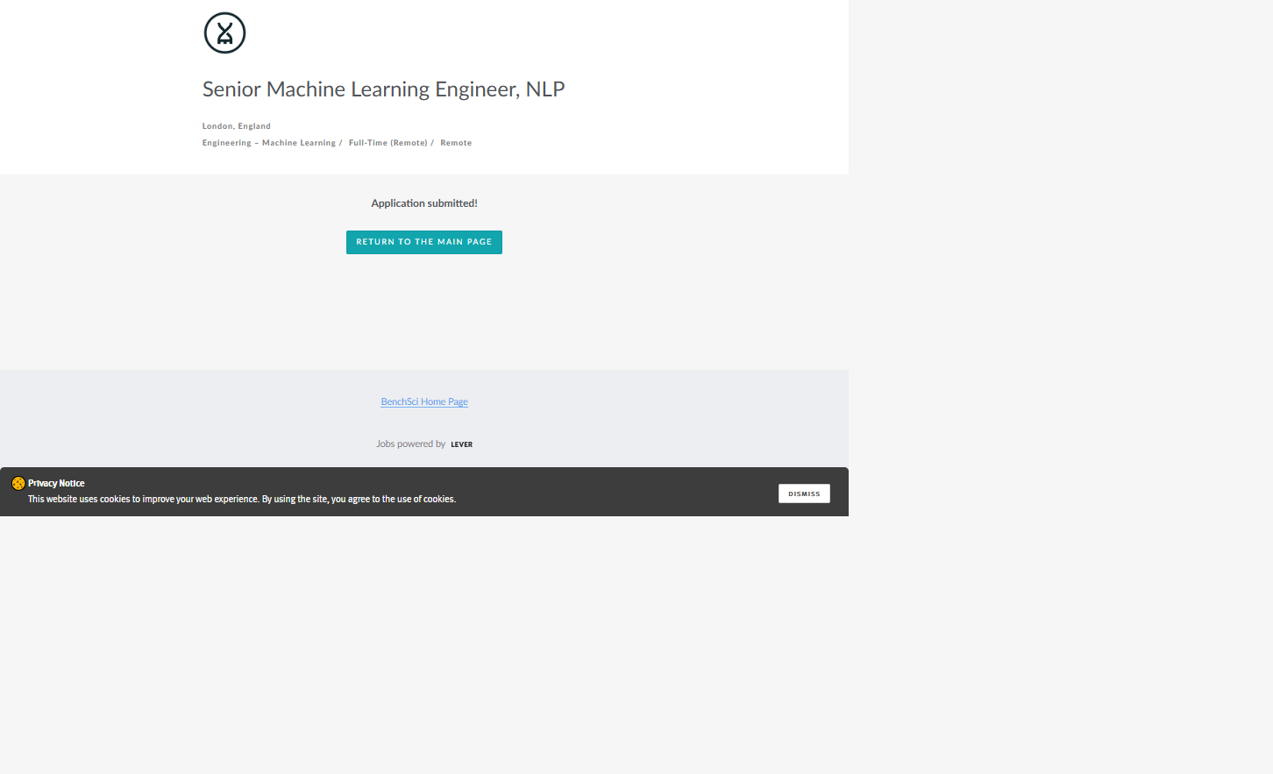The image size is (1273, 774).
Task: Click the slash separator after Machine Learning
Action: (x=341, y=143)
